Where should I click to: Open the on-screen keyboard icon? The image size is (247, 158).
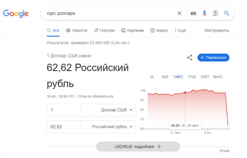[x=193, y=14]
